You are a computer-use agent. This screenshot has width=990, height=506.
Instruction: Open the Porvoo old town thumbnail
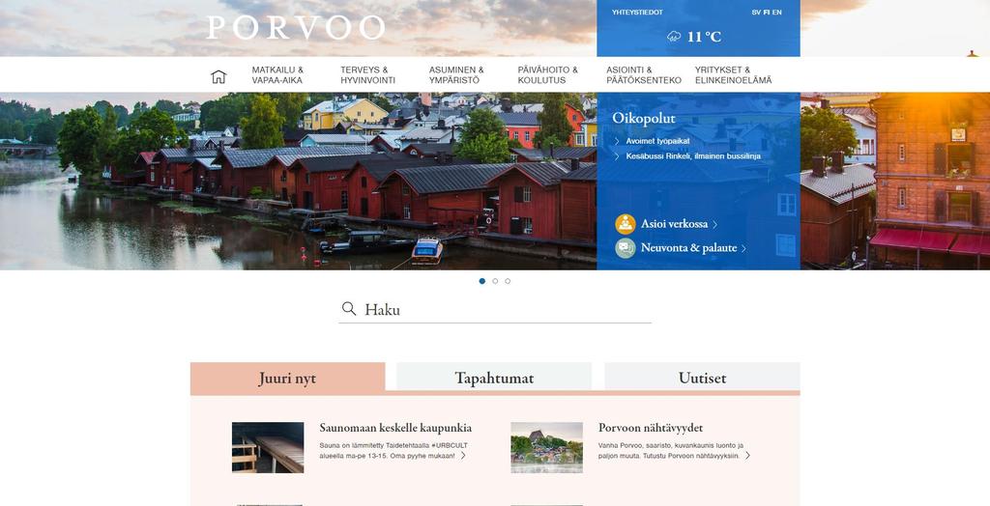(x=547, y=447)
